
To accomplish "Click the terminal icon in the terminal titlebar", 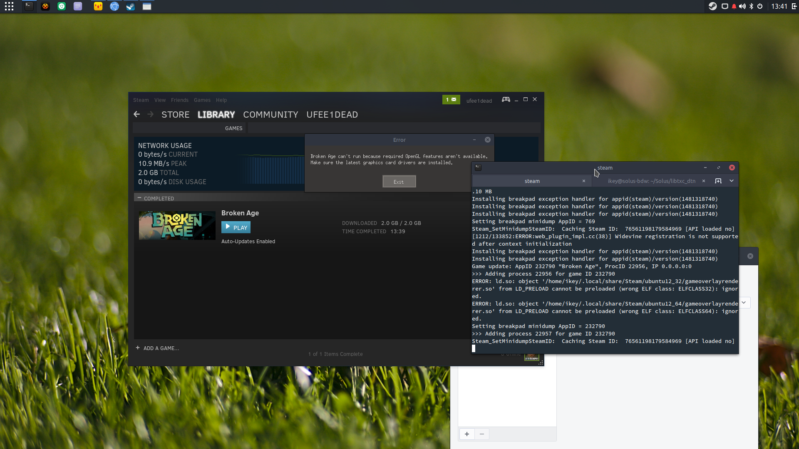I will click(x=478, y=168).
